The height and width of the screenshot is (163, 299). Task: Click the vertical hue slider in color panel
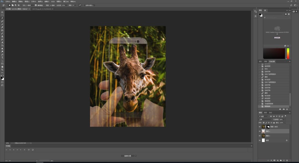click(x=288, y=53)
